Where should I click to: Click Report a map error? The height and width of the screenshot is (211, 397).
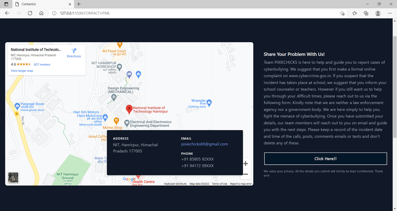[x=241, y=184]
